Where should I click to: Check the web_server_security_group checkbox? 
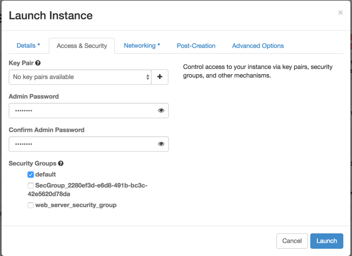[31, 205]
